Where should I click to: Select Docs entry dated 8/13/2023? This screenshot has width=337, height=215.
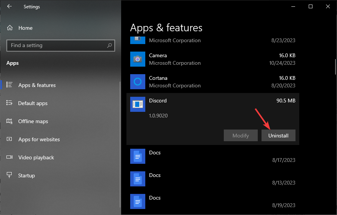tap(213, 179)
